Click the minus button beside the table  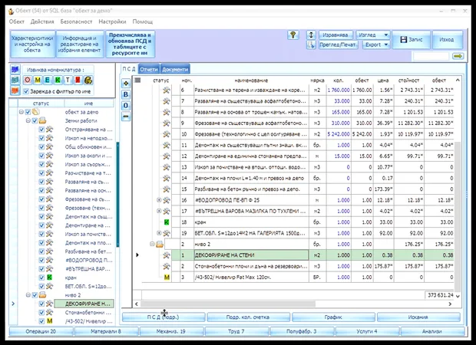tap(126, 117)
